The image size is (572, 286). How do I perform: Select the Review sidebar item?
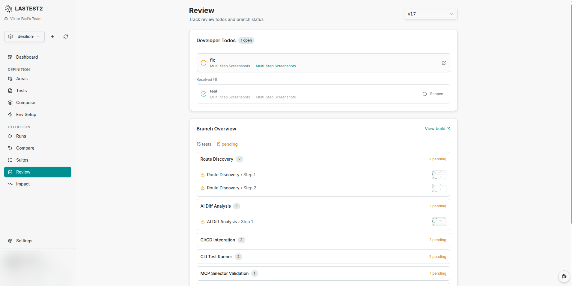37,172
